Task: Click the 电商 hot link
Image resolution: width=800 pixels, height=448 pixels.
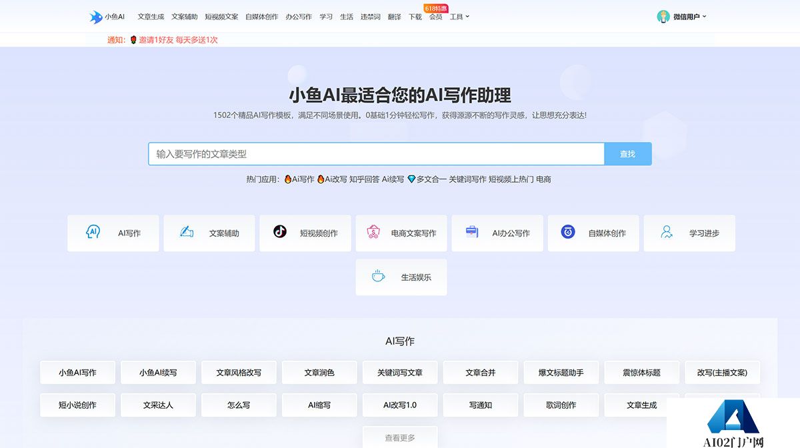Action: click(x=543, y=179)
